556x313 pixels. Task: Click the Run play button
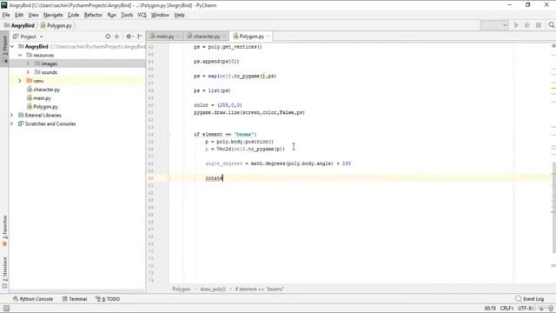click(x=516, y=25)
